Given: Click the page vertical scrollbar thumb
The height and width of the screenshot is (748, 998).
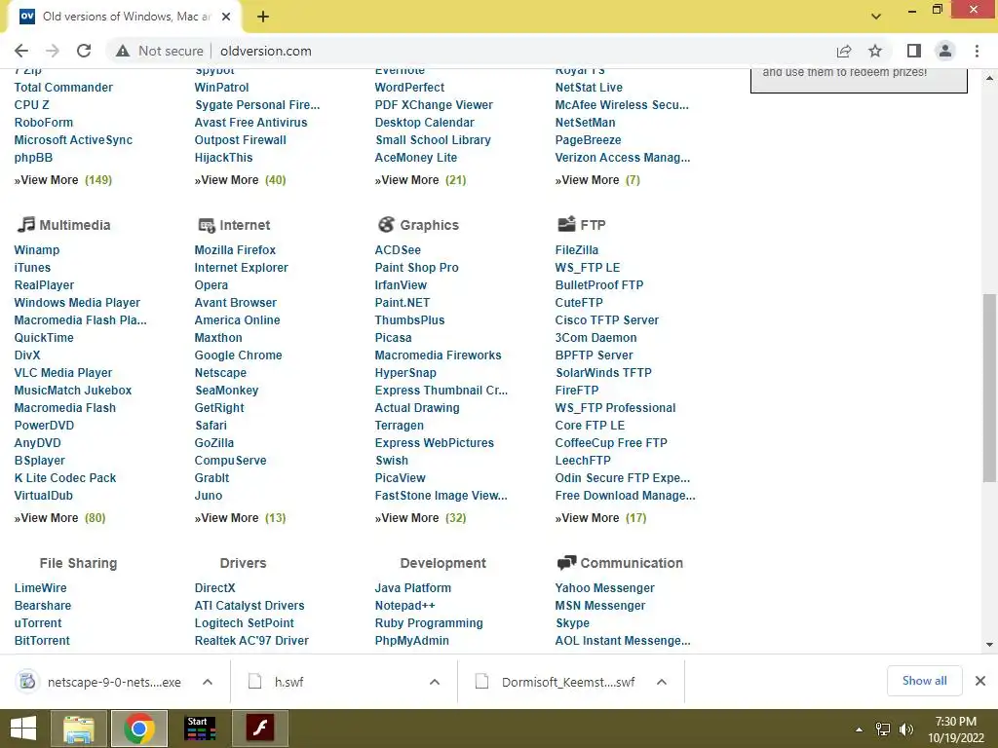Looking at the screenshot, I should [989, 388].
